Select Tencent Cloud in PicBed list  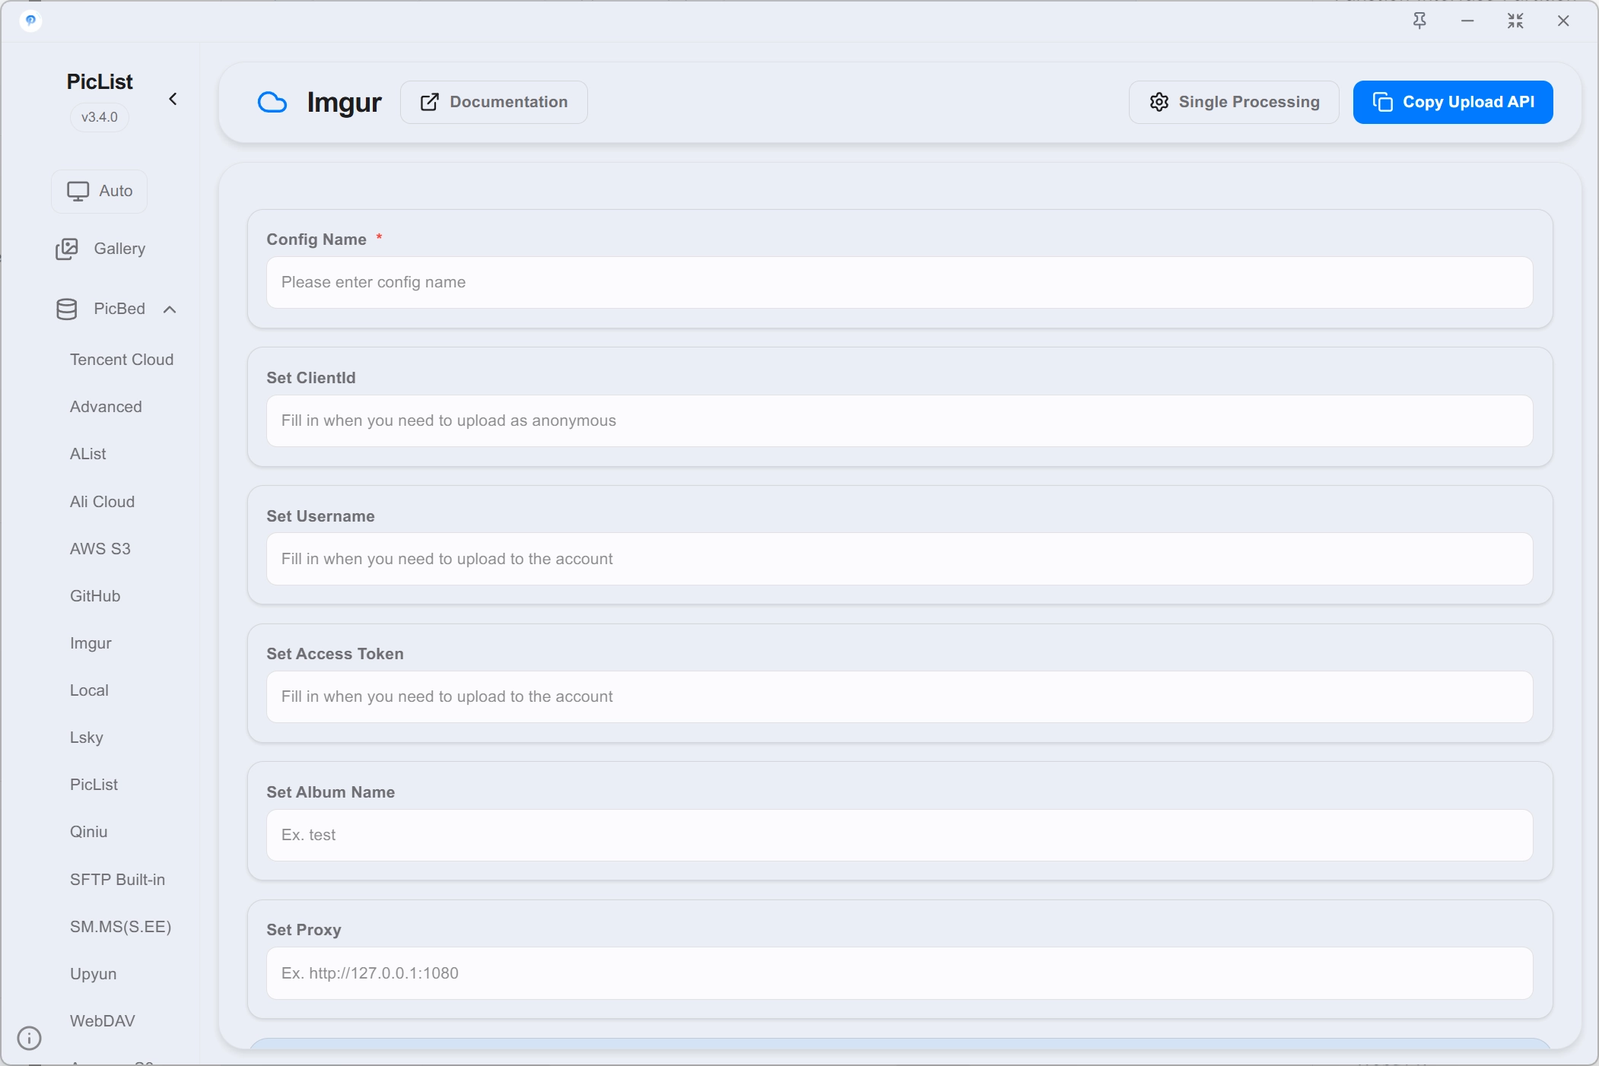122,360
